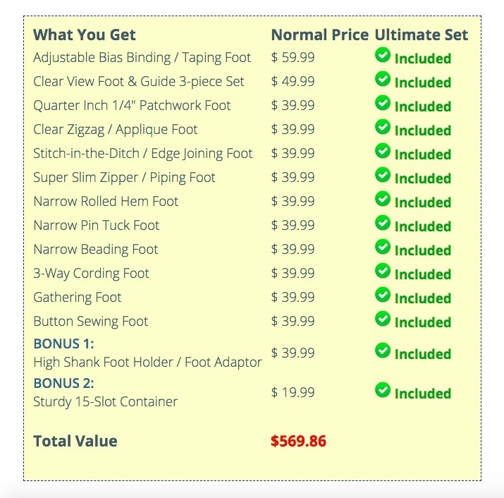
Task: Click the Ultimate Set column header
Action: pos(421,35)
